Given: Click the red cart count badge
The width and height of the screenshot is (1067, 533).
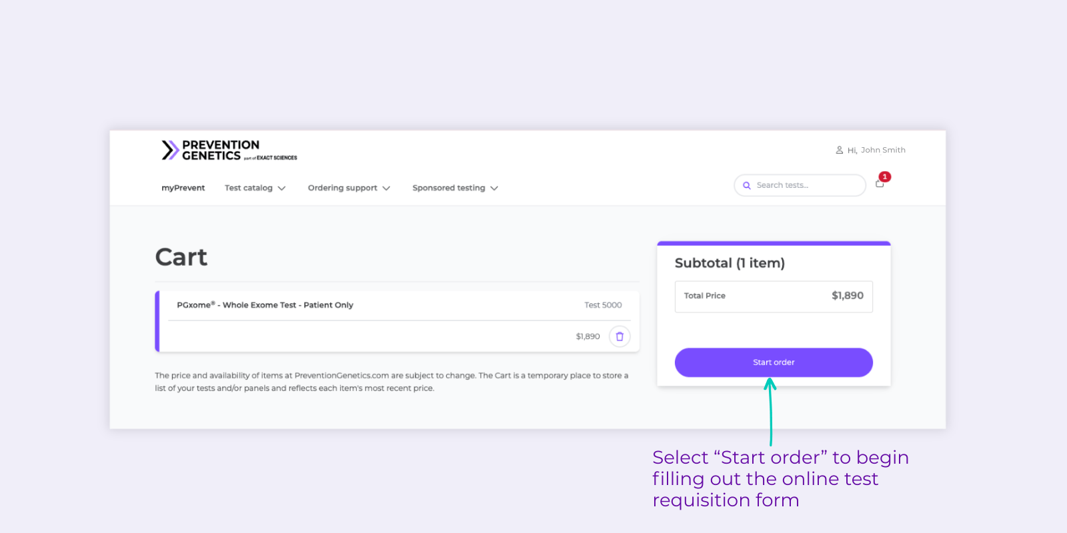Looking at the screenshot, I should 885,177.
